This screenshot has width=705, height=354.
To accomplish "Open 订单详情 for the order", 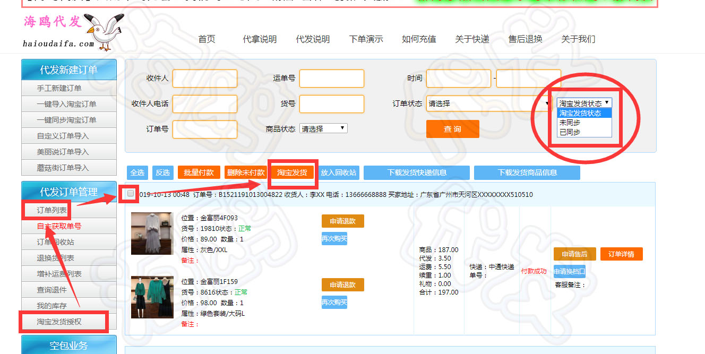I will 621,254.
